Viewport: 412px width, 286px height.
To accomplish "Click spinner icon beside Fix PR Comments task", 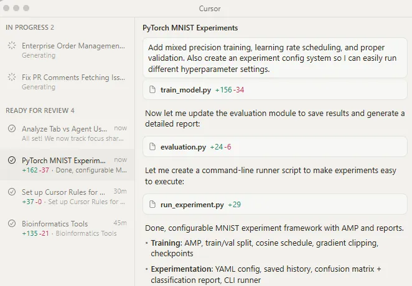I will point(12,78).
